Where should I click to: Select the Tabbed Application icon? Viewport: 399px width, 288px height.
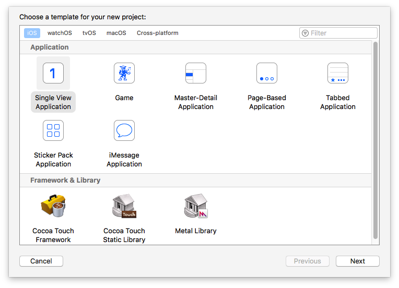point(338,73)
